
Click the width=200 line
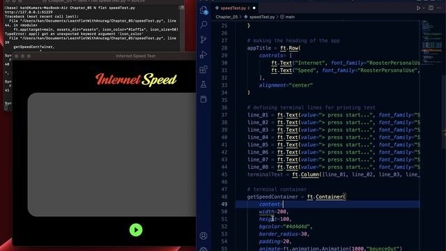coord(274,212)
